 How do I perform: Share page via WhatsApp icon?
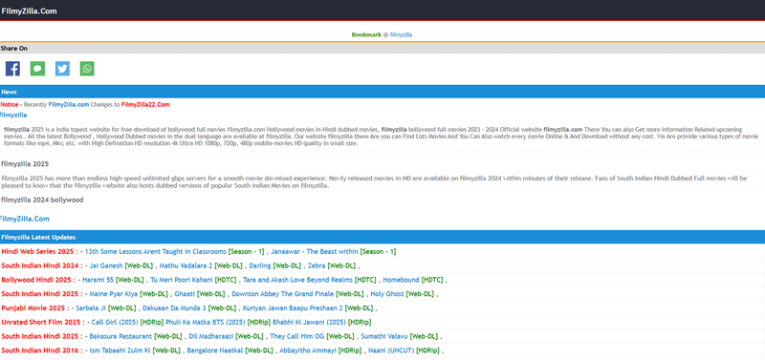click(87, 69)
